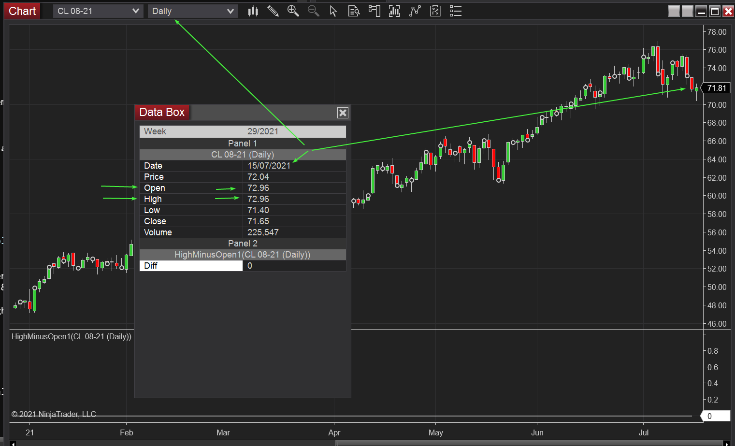735x446 pixels.
Task: Click the HighMinusOpen1 indicator label on chart
Action: [x=72, y=336]
